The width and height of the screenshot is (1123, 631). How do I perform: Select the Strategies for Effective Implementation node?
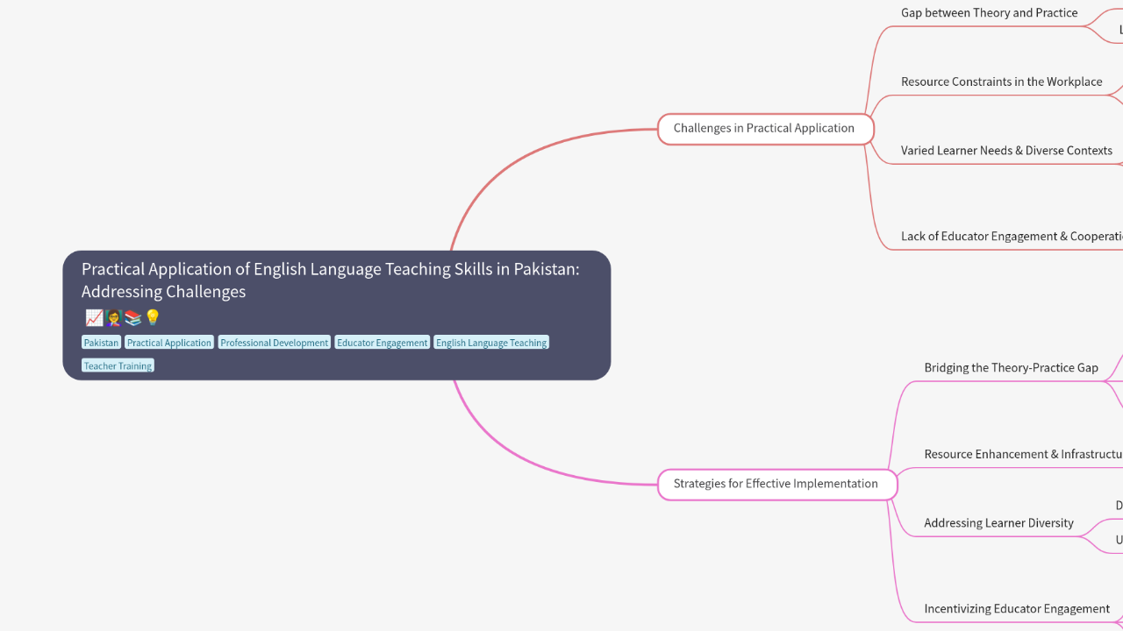[x=776, y=485]
